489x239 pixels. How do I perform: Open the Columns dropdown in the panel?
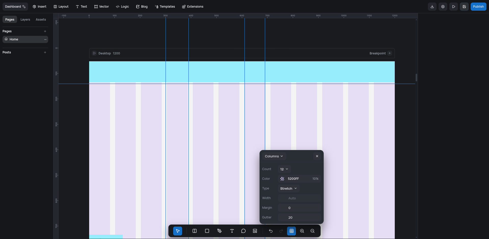click(274, 156)
